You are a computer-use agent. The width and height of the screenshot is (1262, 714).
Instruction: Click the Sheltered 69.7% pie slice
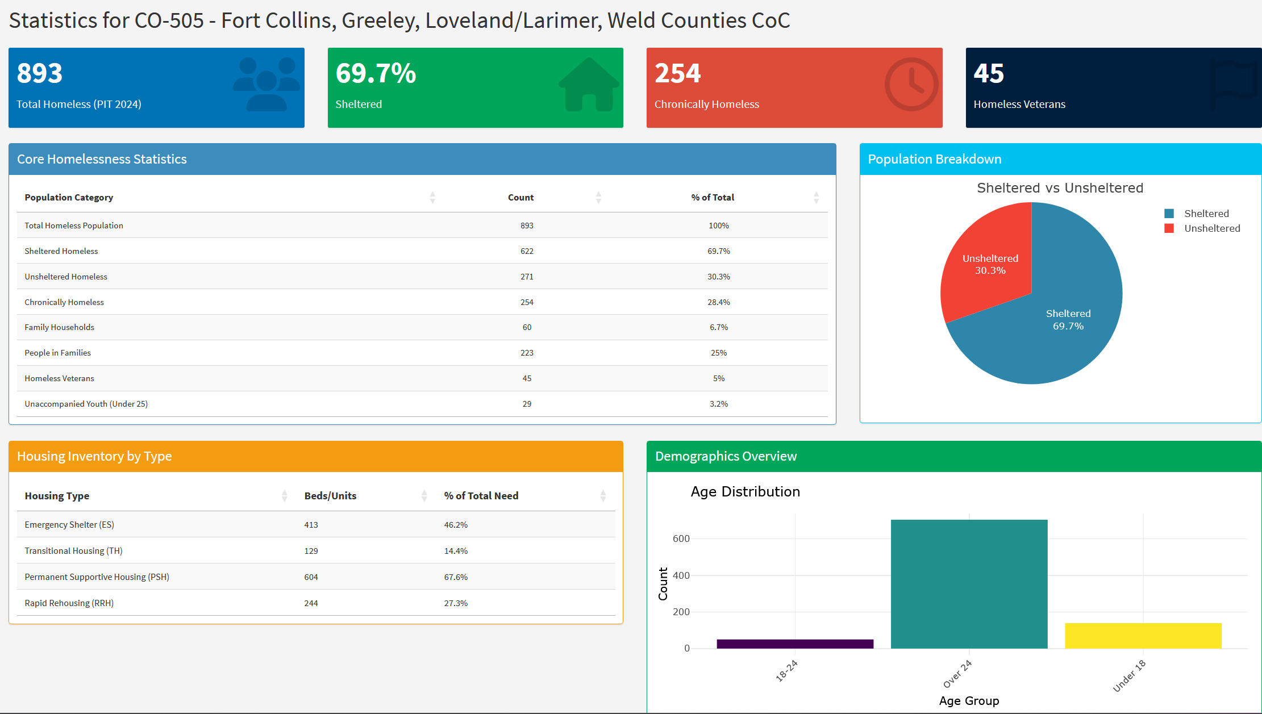click(1068, 320)
